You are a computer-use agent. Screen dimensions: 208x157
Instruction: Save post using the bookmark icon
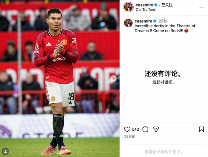pos(201,129)
